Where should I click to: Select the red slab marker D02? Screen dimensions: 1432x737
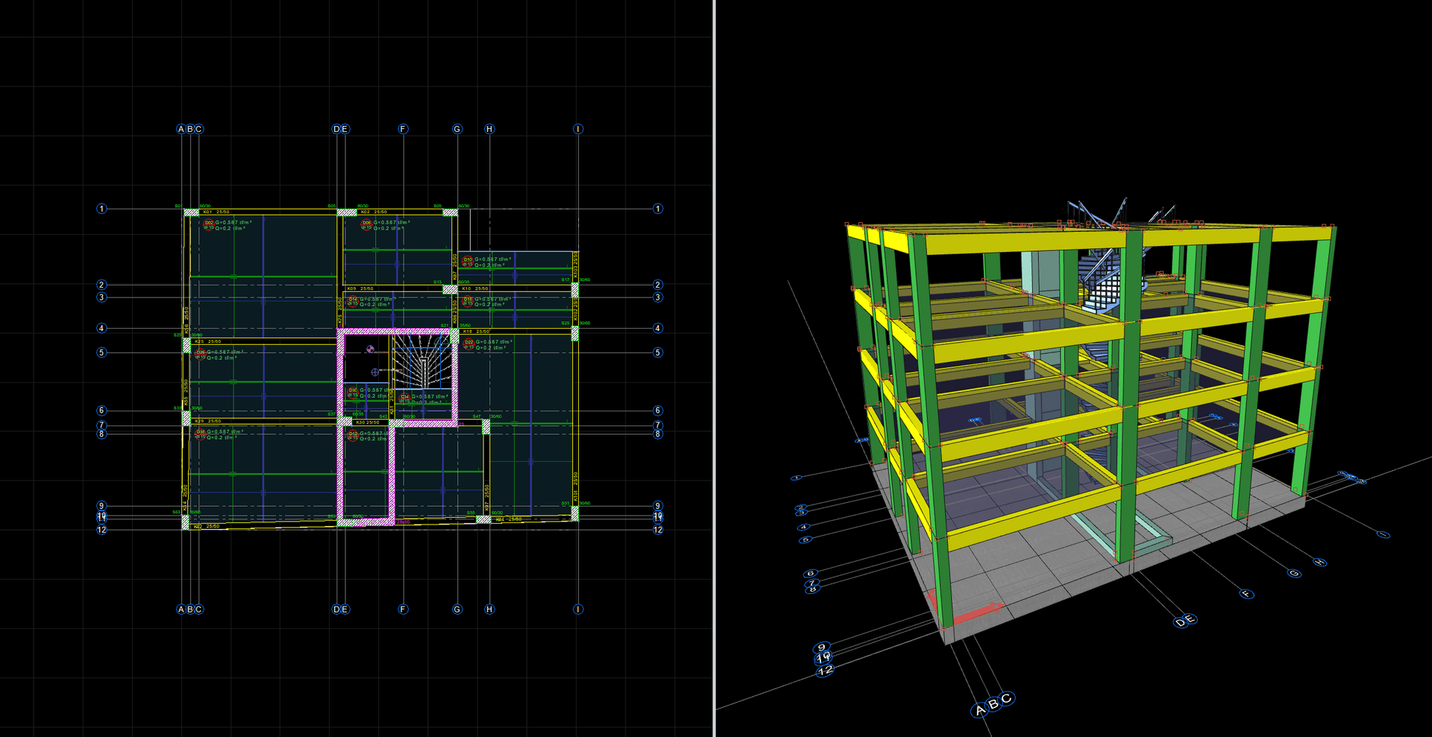pos(209,224)
